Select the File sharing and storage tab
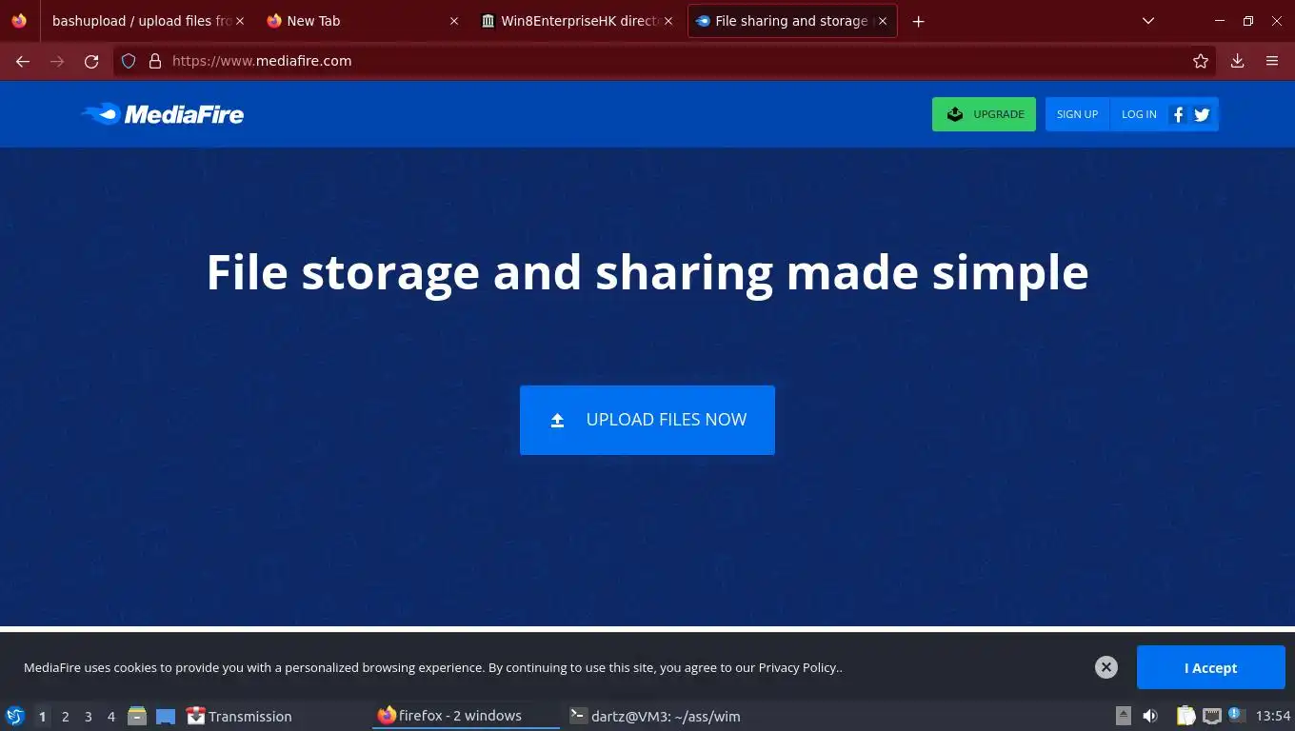 coord(792,21)
